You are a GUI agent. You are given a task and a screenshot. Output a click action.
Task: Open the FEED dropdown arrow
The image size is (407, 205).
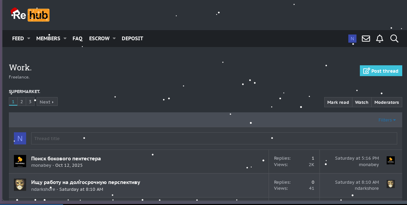click(x=28, y=38)
